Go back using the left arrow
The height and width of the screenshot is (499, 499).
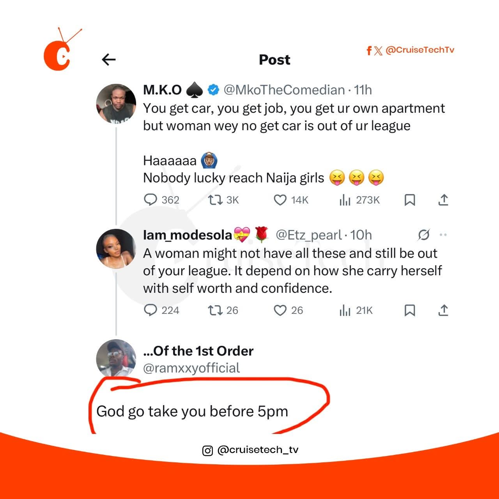(x=109, y=60)
